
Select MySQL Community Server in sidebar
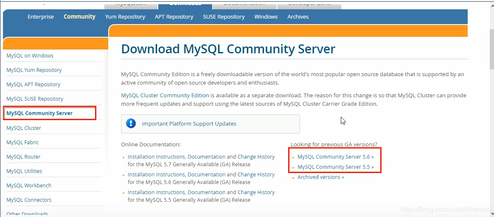tap(39, 113)
